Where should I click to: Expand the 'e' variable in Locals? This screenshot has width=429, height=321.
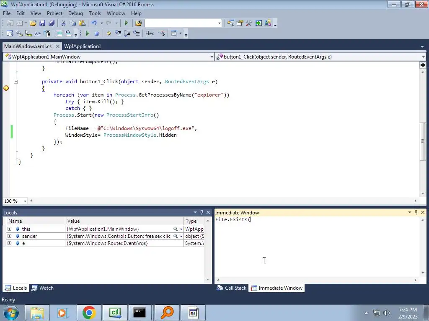click(9, 243)
